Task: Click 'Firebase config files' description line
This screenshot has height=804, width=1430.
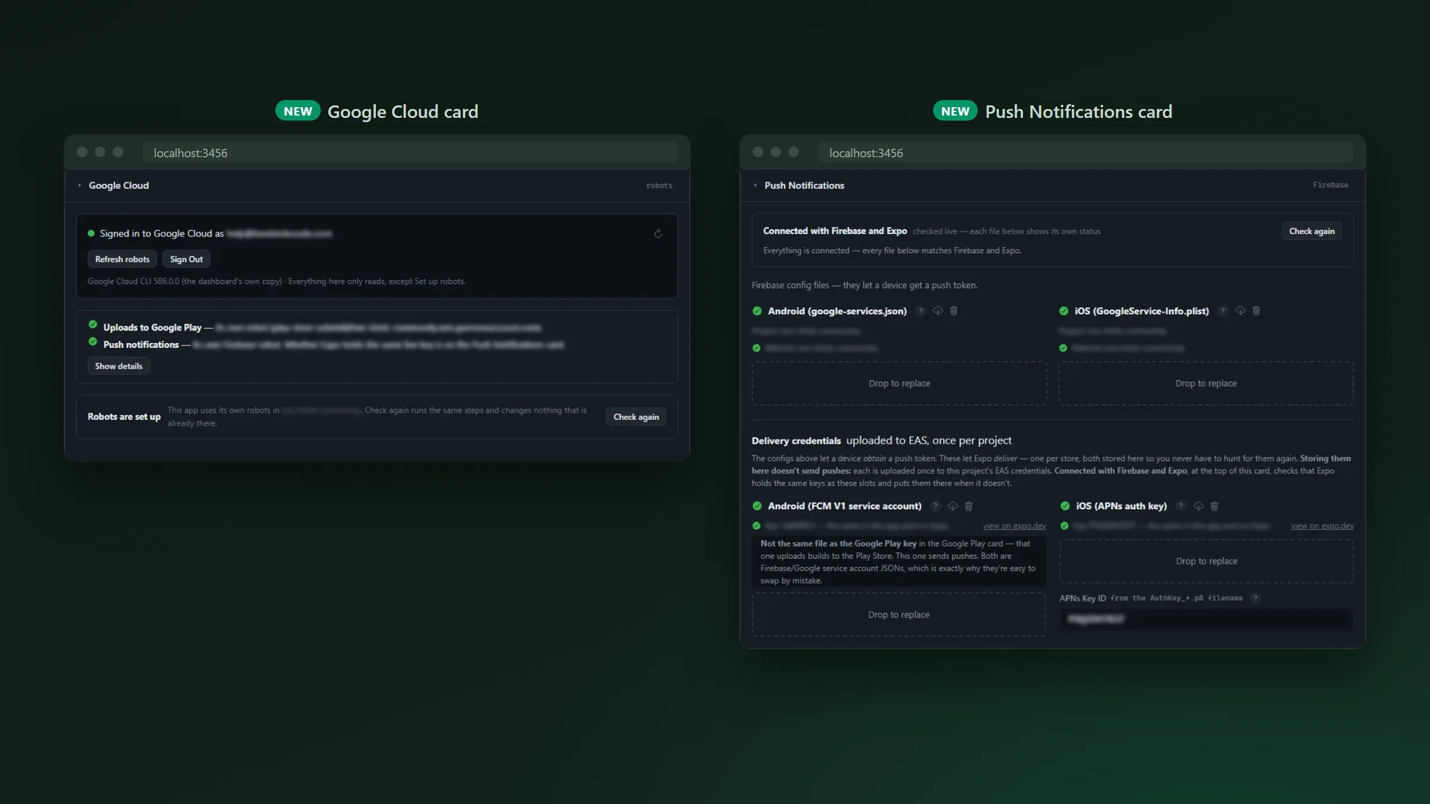Action: coord(865,285)
